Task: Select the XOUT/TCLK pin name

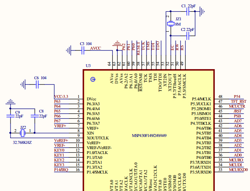Action: coord(98,138)
